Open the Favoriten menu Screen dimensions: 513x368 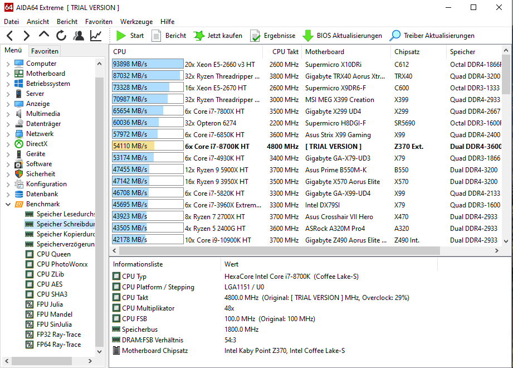tap(99, 22)
